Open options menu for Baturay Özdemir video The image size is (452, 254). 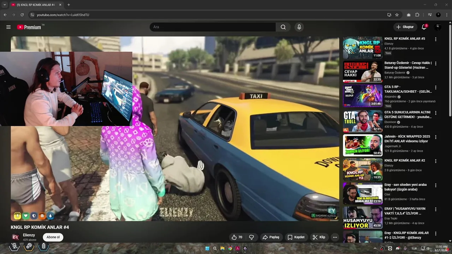point(436,64)
